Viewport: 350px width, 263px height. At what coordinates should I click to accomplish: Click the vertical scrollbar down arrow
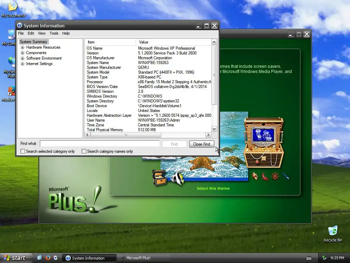click(x=214, y=129)
